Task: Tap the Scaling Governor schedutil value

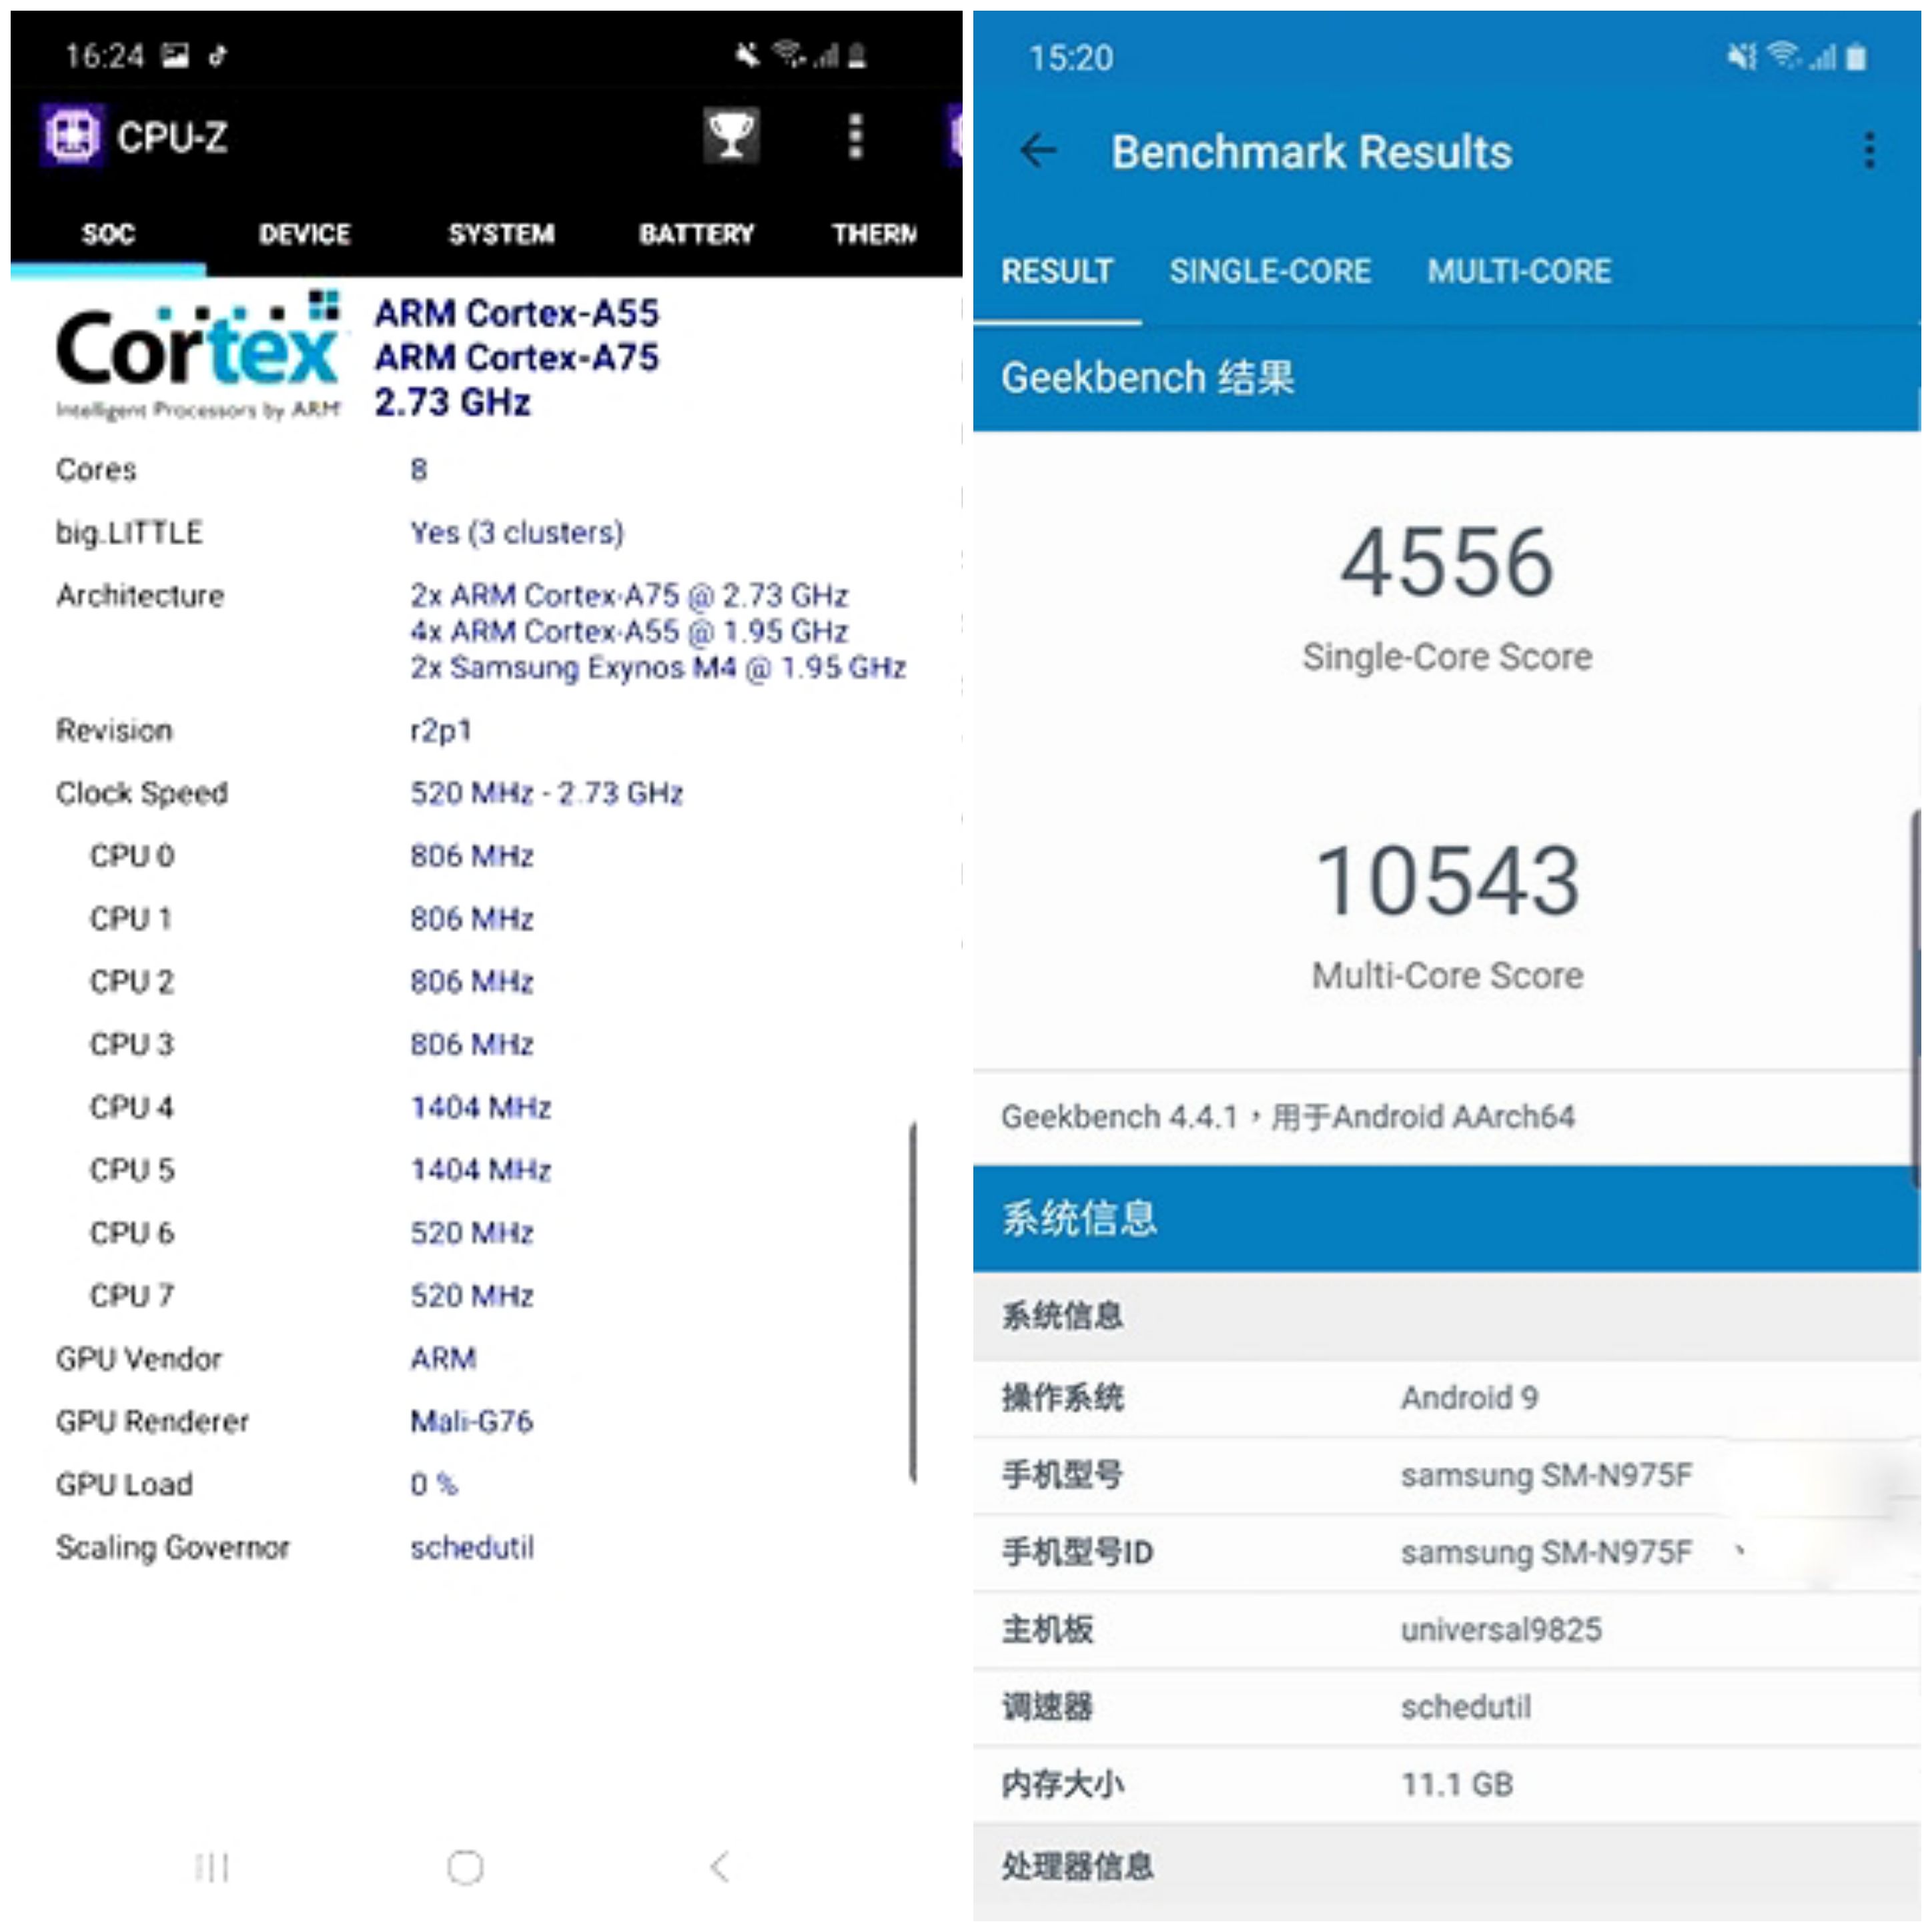Action: point(472,1547)
